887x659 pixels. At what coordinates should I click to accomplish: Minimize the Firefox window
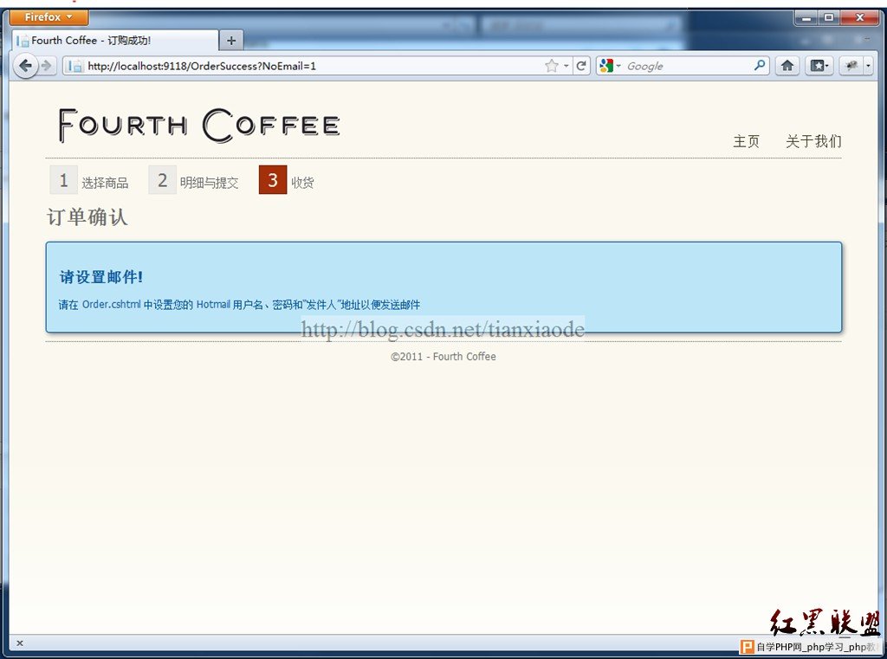(x=806, y=18)
